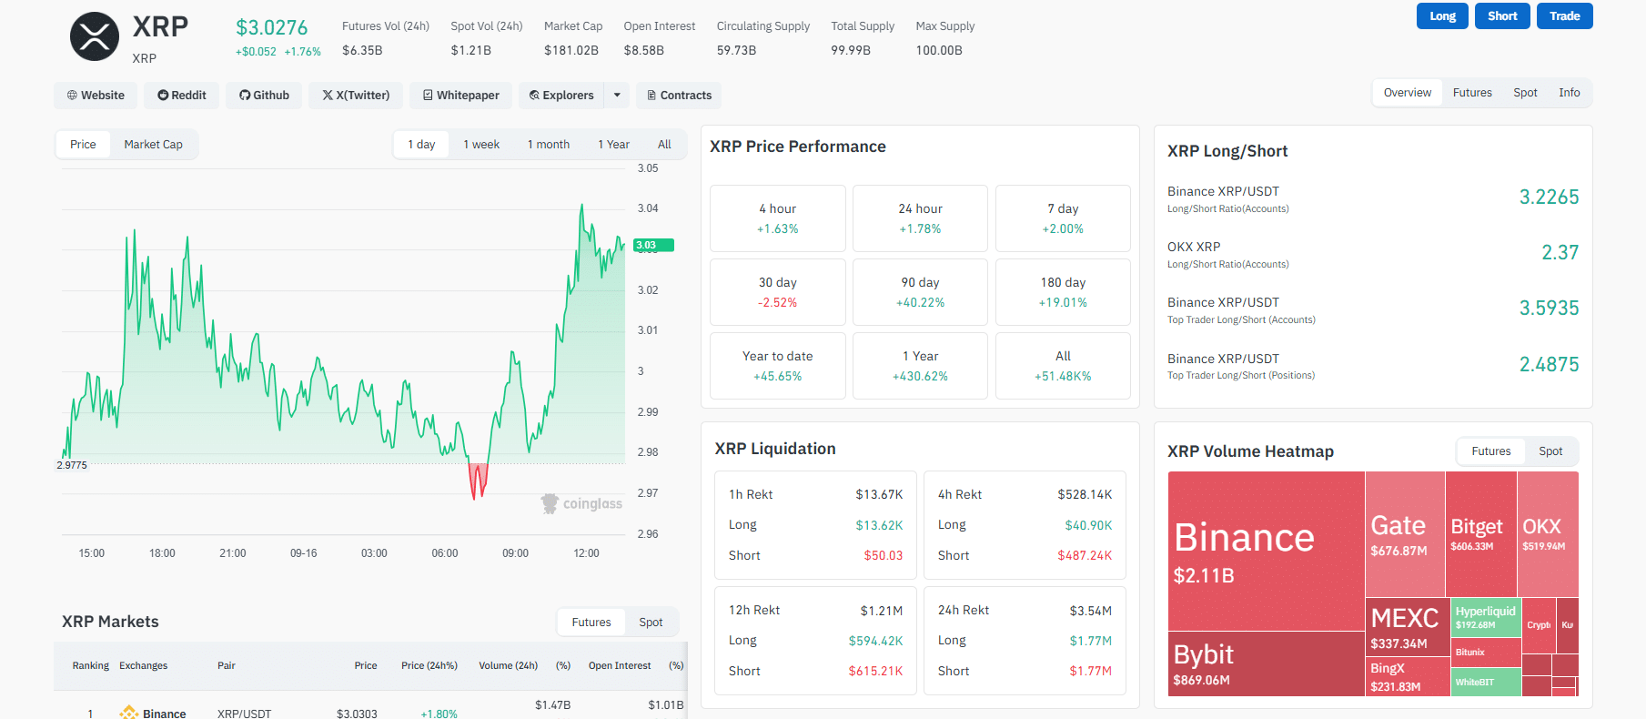The image size is (1646, 719).
Task: Sort markets by Open Interest column
Action: 620,666
